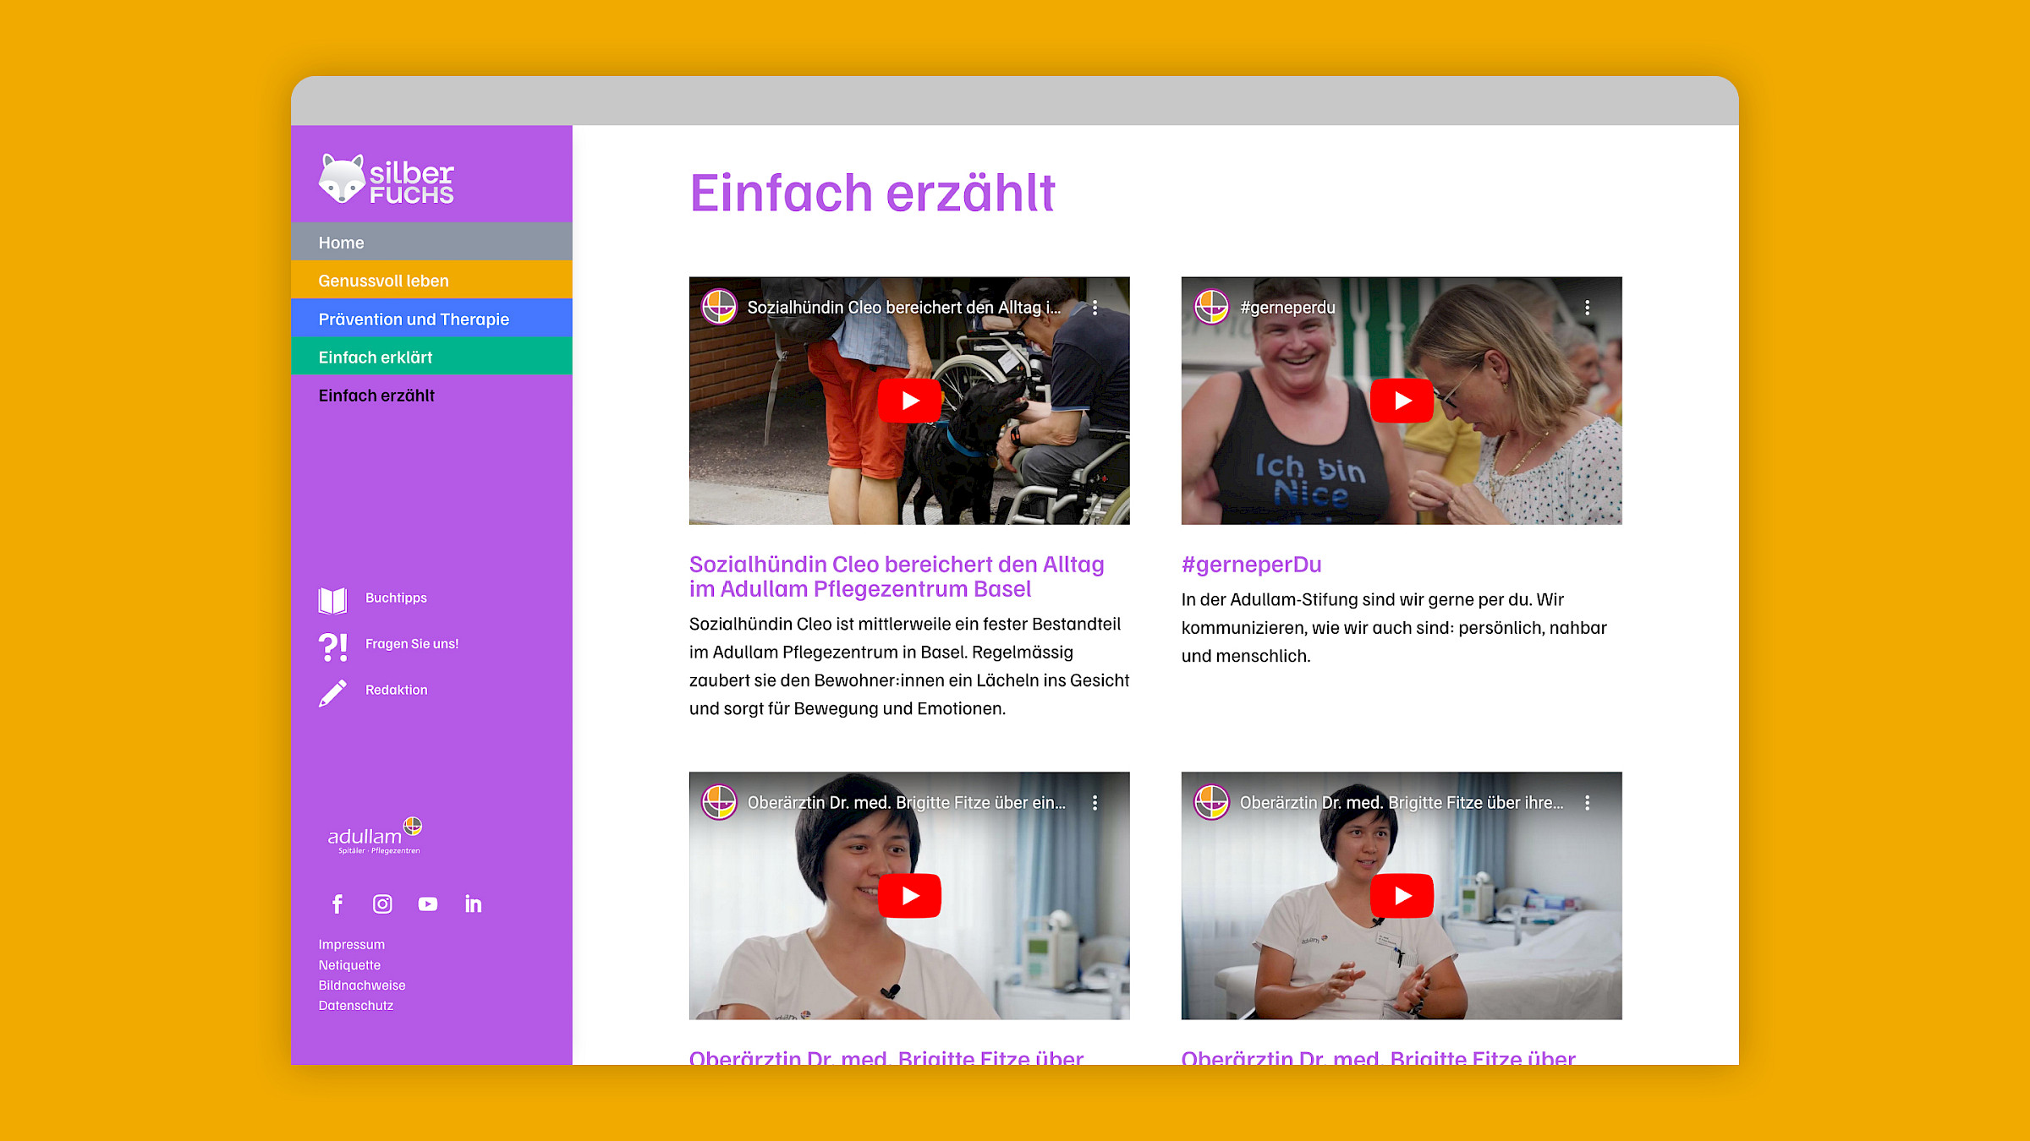Open Genussvoll leben section
The height and width of the screenshot is (1141, 2030).
coord(383,281)
